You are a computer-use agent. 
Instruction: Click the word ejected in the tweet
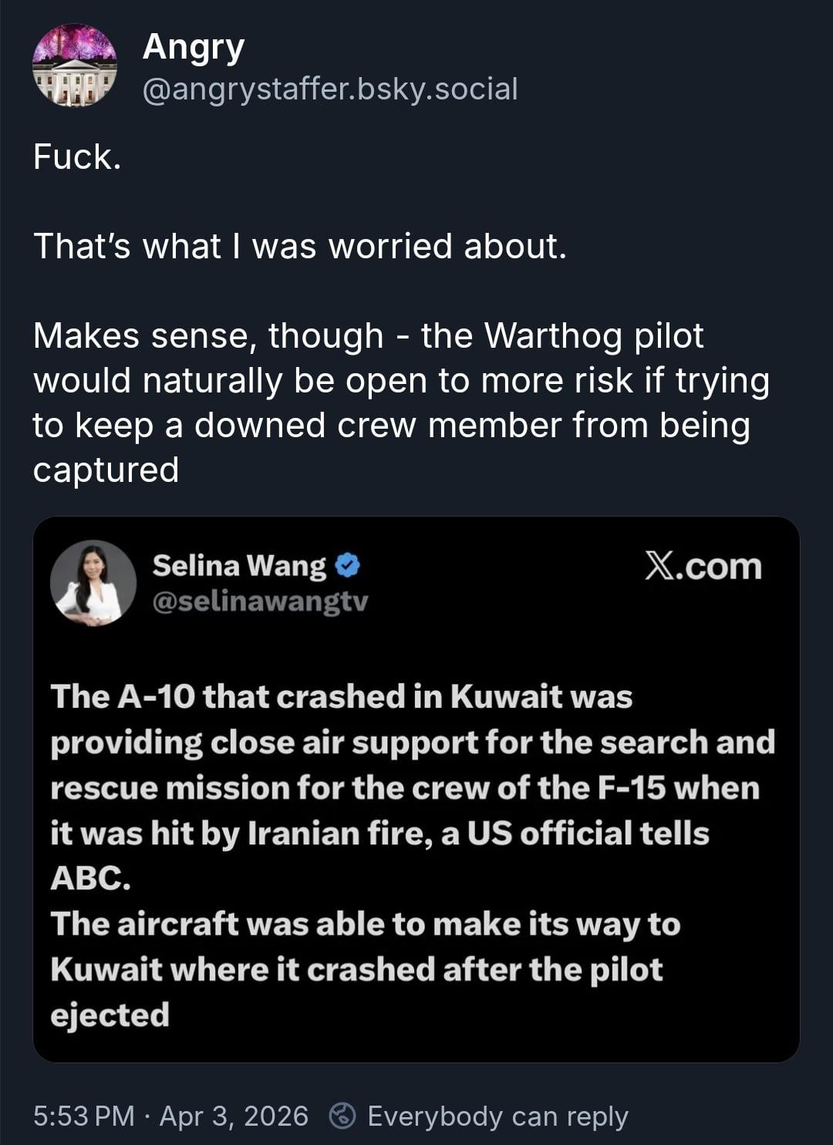[110, 1015]
